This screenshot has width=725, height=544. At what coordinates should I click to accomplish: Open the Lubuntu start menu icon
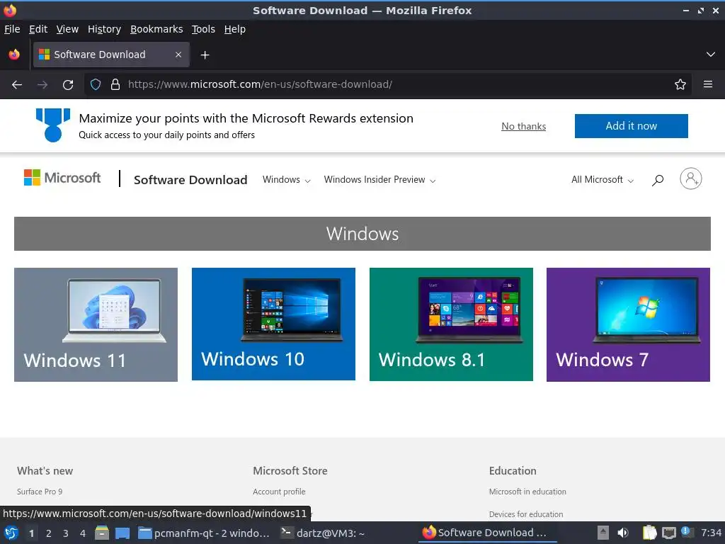pyautogui.click(x=11, y=533)
